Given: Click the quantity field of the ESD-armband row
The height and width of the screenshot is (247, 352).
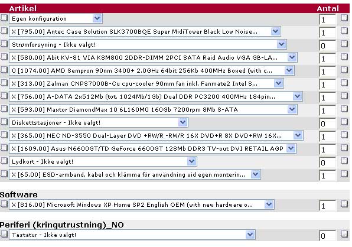Looking at the screenshot, I should (x=328, y=176).
